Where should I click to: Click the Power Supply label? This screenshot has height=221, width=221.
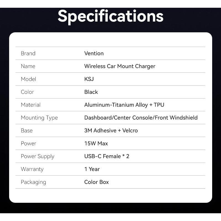pos(38,156)
